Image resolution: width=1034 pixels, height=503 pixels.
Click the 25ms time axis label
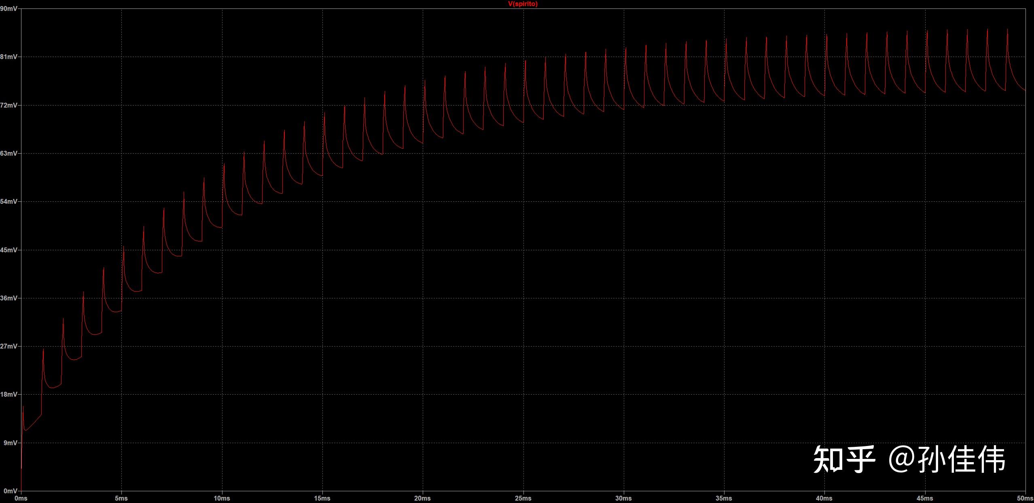523,498
